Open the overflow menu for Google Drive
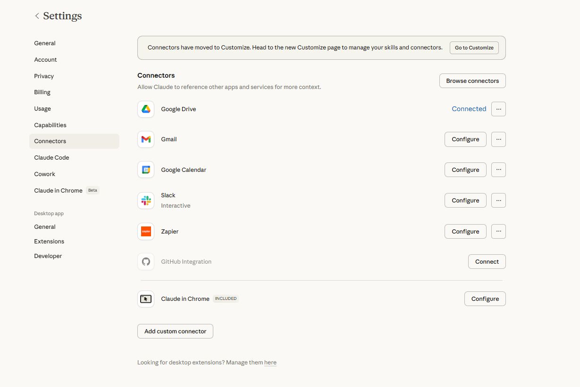This screenshot has height=387, width=580. coord(498,109)
